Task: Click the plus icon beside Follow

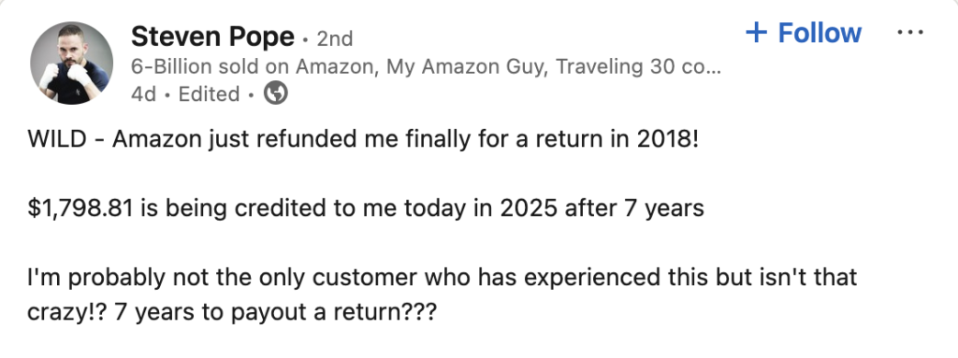Action: [756, 33]
